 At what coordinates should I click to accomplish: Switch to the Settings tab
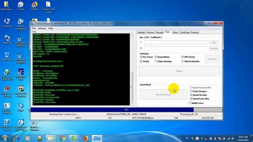[141, 32]
